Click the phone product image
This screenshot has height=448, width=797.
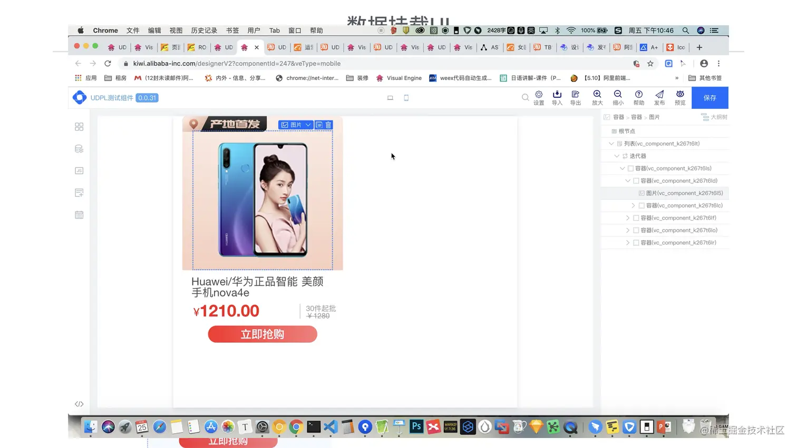pyautogui.click(x=263, y=200)
